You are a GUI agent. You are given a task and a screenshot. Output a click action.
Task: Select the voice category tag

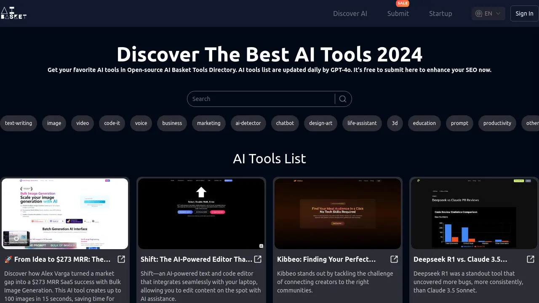tap(141, 123)
